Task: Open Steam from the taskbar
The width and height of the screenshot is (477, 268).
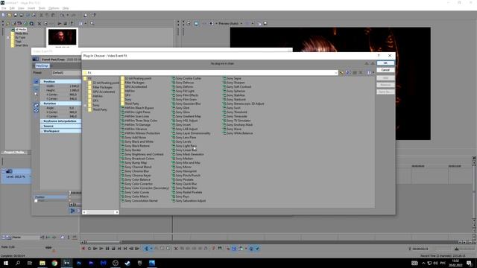Action: [127, 263]
